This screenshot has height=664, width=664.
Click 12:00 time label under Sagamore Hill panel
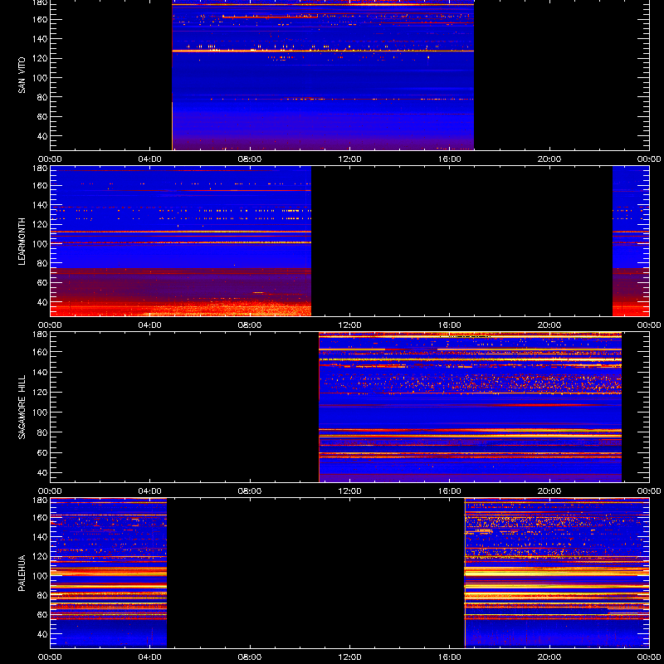tap(349, 491)
